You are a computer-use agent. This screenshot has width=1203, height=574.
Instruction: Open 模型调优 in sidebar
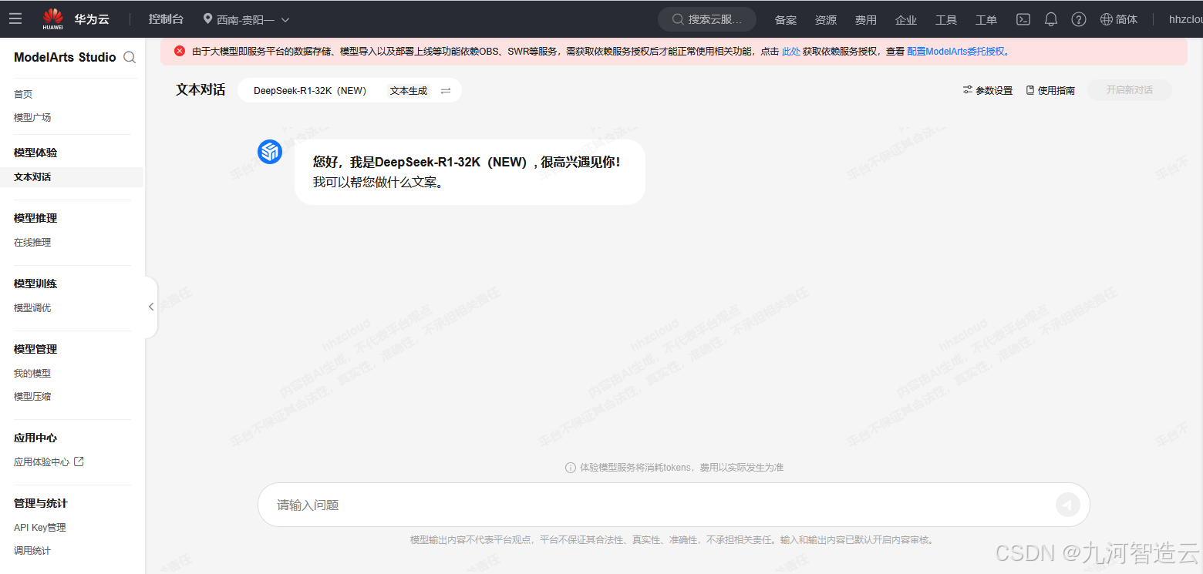coord(32,307)
